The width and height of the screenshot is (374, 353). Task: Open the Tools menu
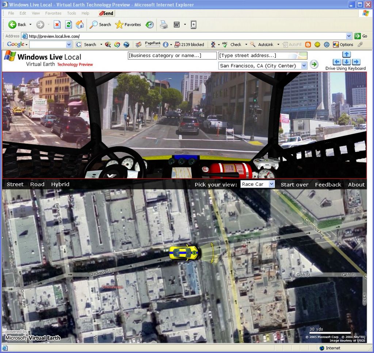71,13
